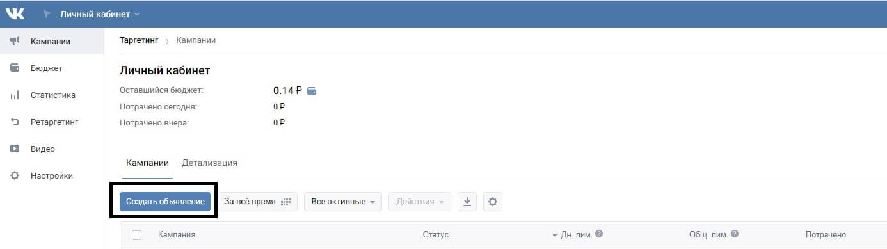Click the Общ. лим. column header
This screenshot has height=249, width=887.
pos(708,235)
